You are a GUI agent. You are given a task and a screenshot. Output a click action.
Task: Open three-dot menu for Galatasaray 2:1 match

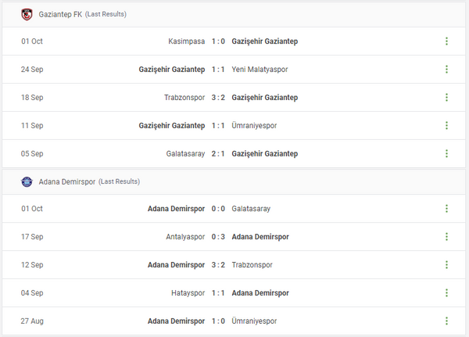(446, 154)
